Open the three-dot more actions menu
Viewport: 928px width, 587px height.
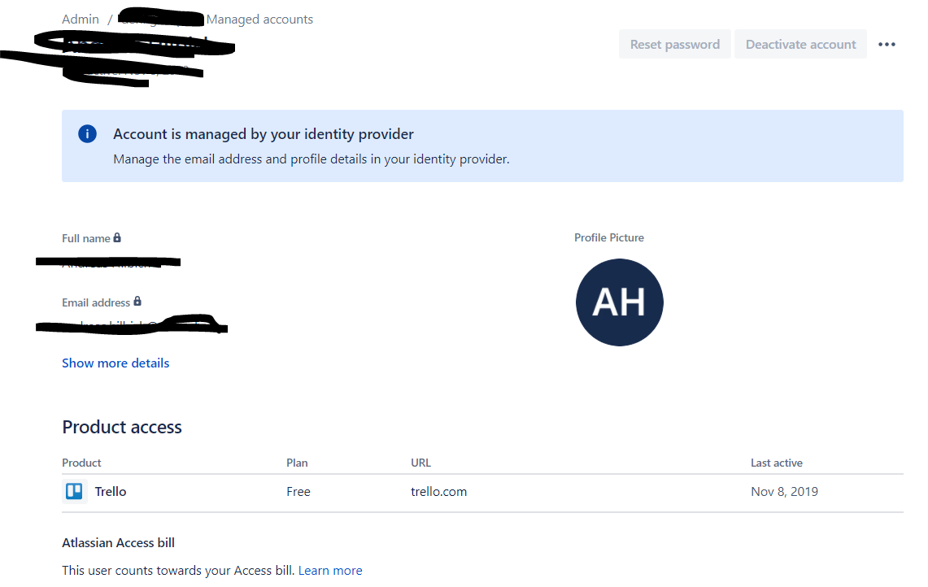[x=887, y=45]
